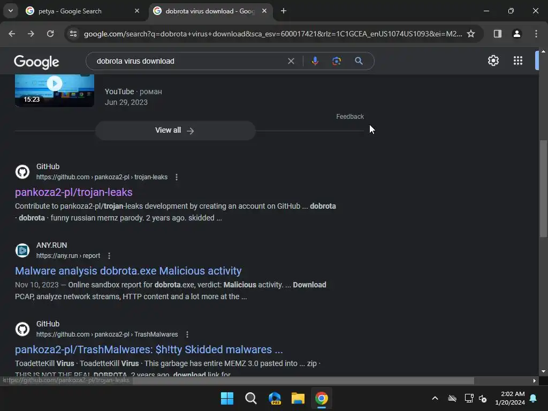Click View all videos button
This screenshot has height=411, width=548.
click(176, 131)
